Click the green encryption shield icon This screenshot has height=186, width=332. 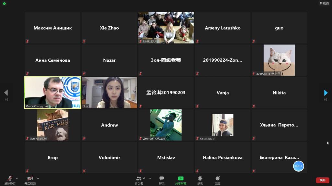(x=4, y=4)
